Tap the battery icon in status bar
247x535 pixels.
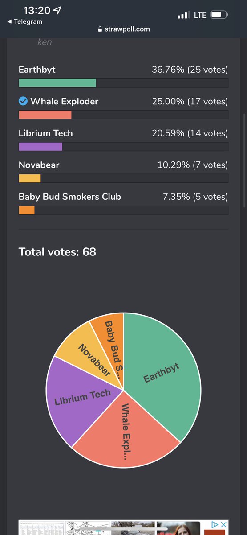[x=219, y=15]
